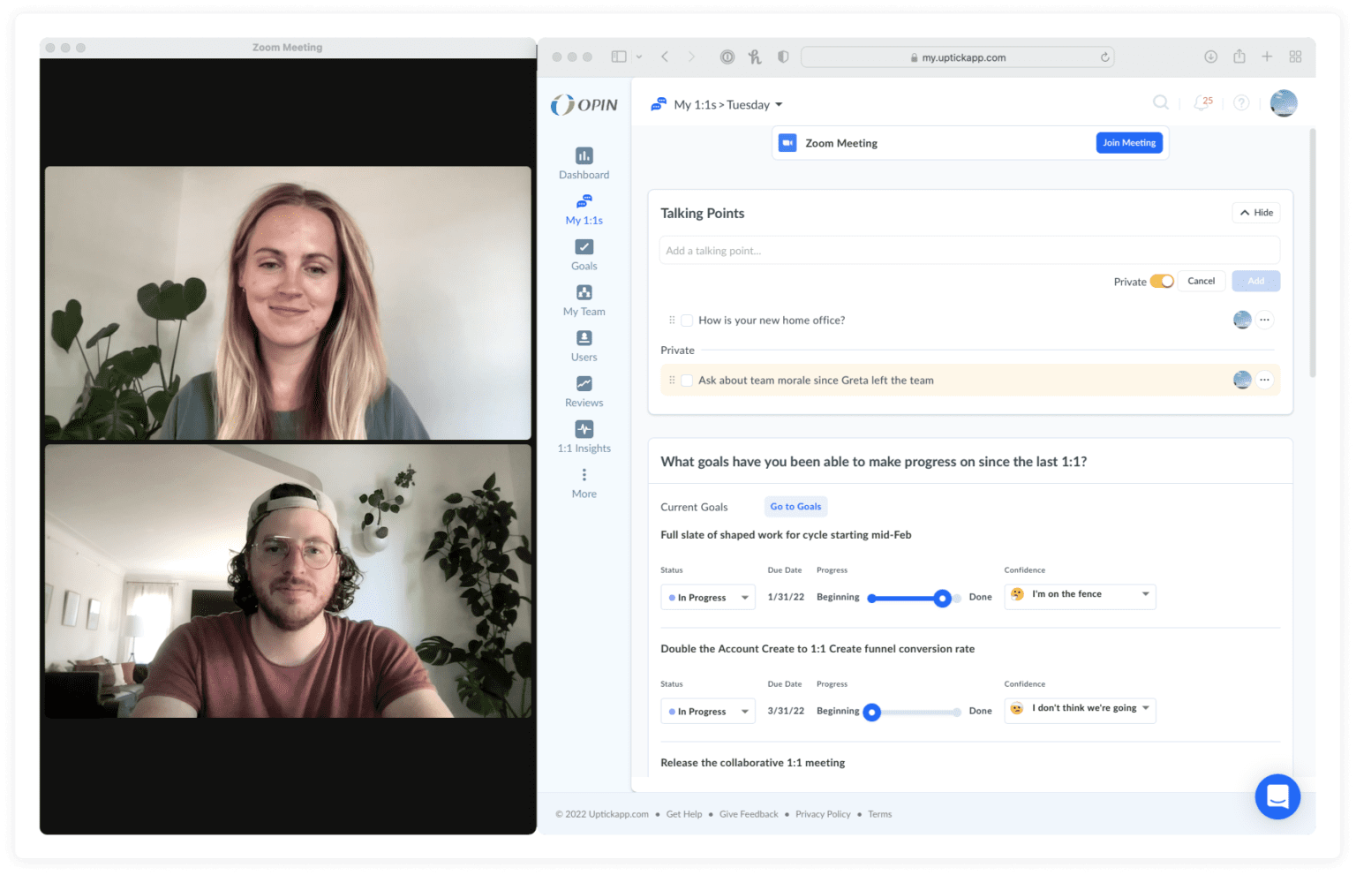This screenshot has height=875, width=1356.
Task: Click Join Meeting for the Zoom call
Action: pos(1128,142)
